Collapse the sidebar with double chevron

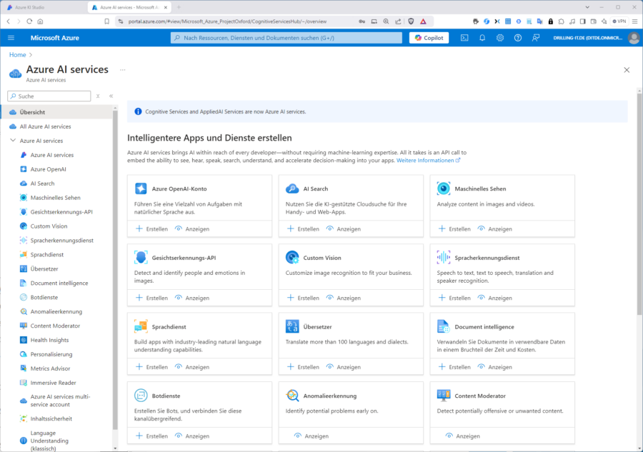coord(111,96)
